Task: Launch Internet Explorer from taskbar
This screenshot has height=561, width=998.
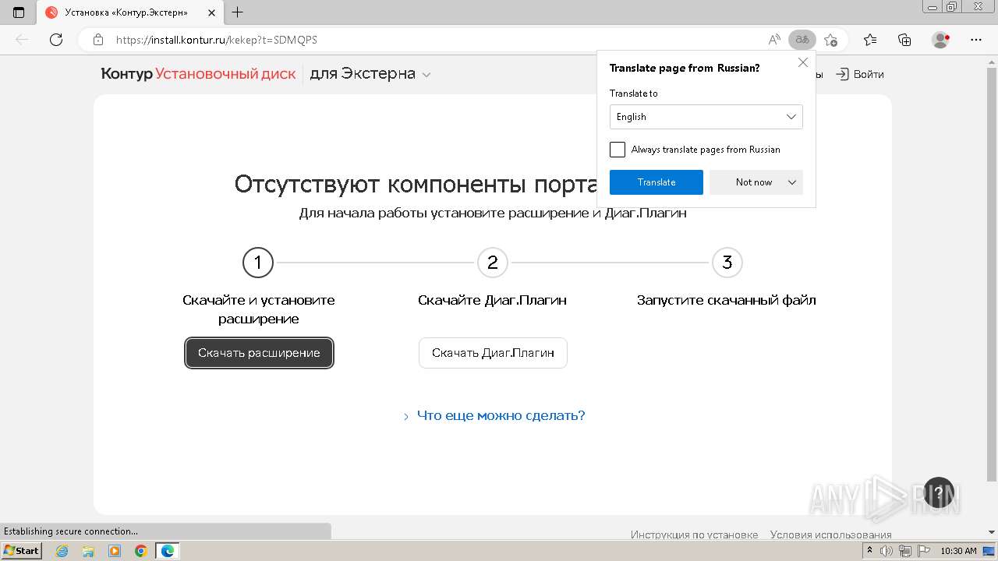Action: click(62, 551)
